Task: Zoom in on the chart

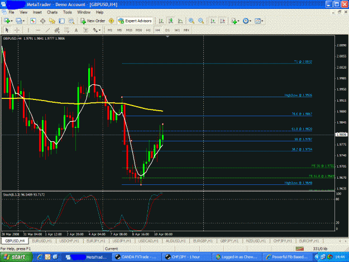Action: coord(191,21)
